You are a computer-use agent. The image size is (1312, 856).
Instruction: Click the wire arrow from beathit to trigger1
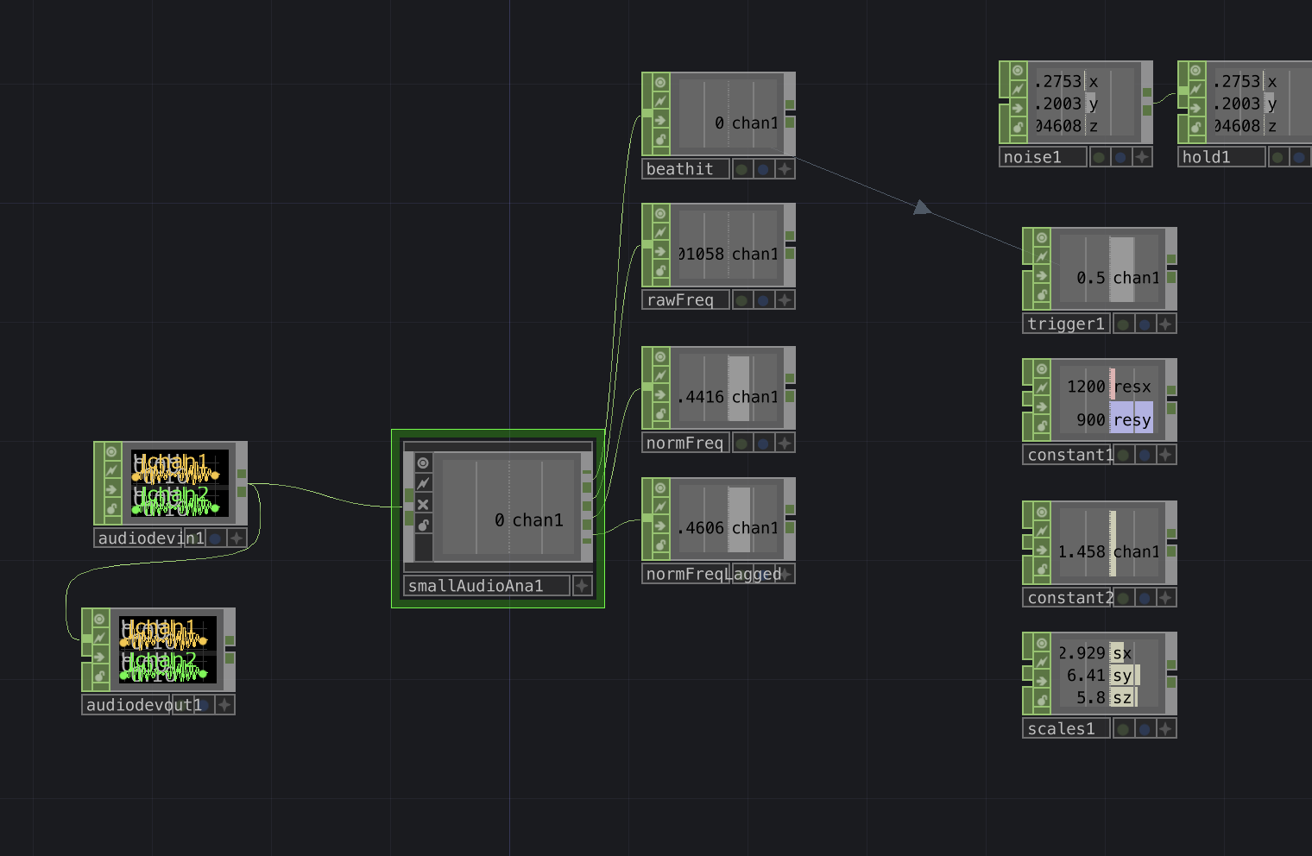click(x=921, y=207)
